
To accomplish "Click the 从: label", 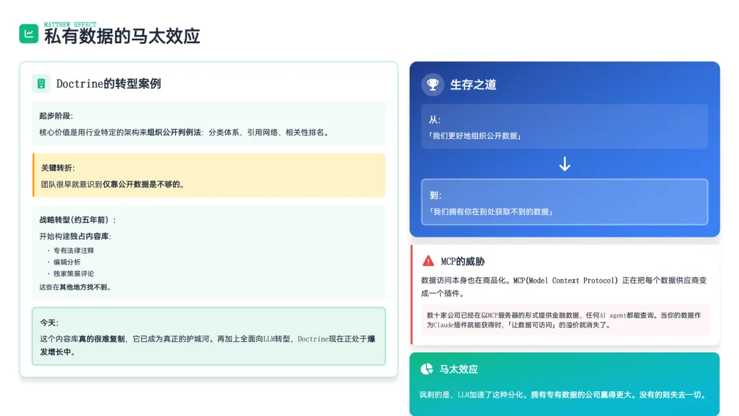I will [435, 120].
